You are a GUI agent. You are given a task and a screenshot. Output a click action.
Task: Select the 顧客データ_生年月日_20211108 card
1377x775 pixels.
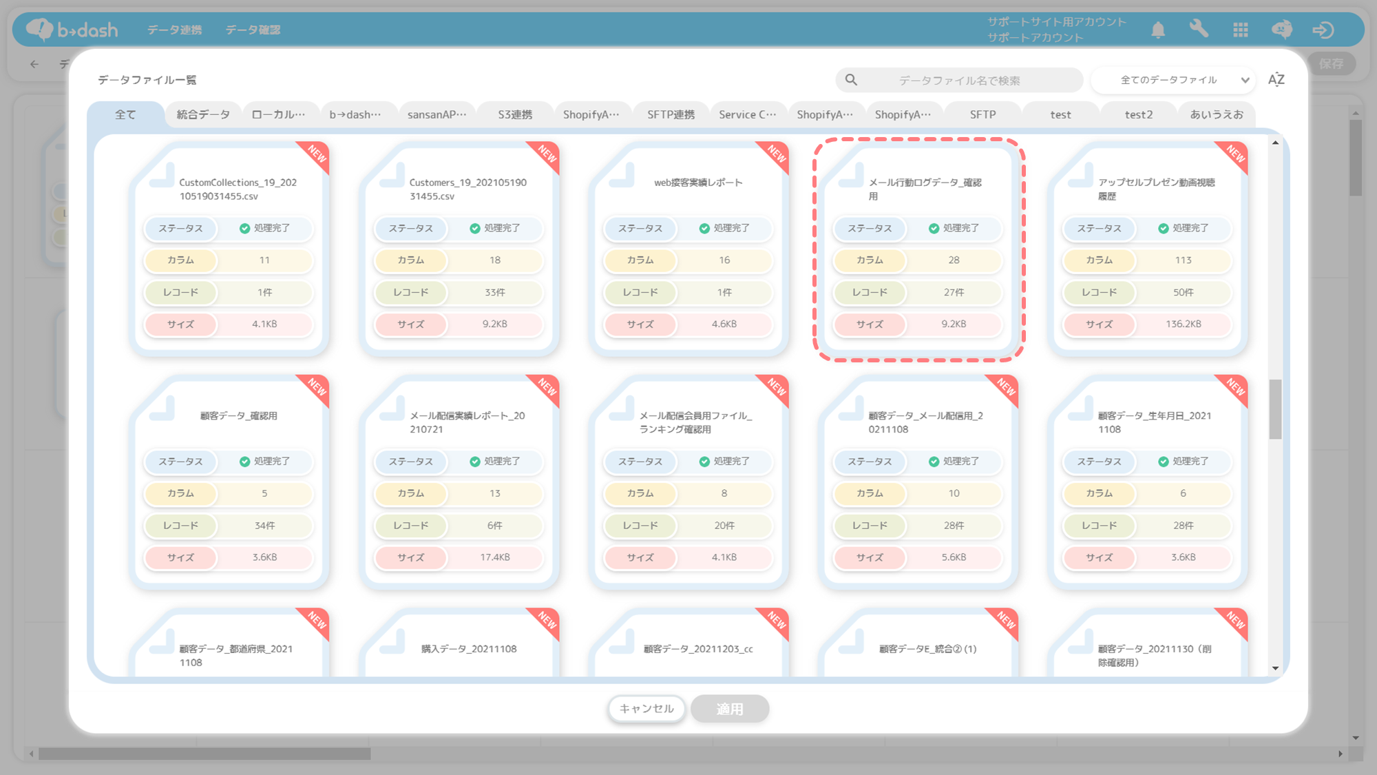(x=1148, y=482)
